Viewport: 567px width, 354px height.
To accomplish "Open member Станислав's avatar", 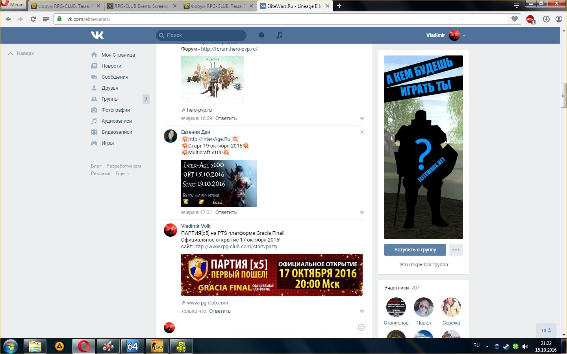I will coord(396,307).
